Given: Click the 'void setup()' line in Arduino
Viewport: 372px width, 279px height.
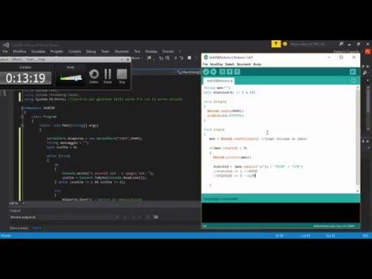Looking at the screenshot, I should tap(215, 102).
